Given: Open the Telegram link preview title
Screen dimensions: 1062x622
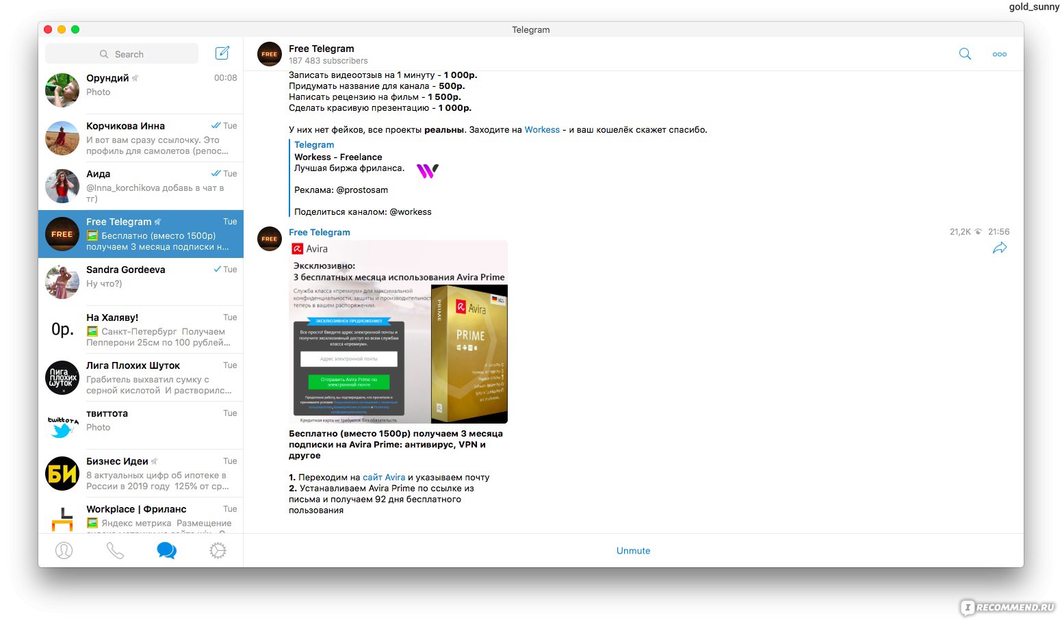Looking at the screenshot, I should (314, 144).
